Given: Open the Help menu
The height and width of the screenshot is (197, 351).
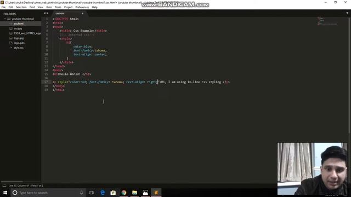Looking at the screenshot, I should tap(94, 7).
